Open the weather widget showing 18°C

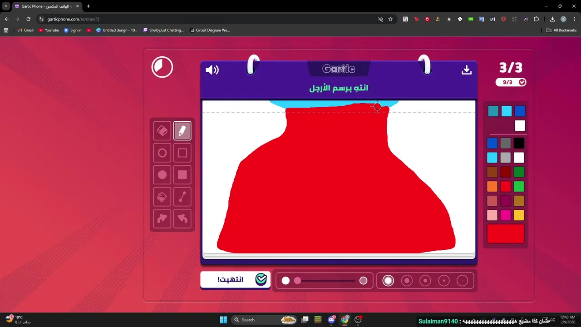pos(18,320)
